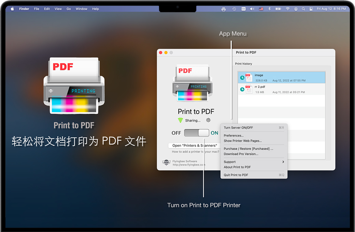Click Open "Printers & Scanners" button

coord(194,145)
